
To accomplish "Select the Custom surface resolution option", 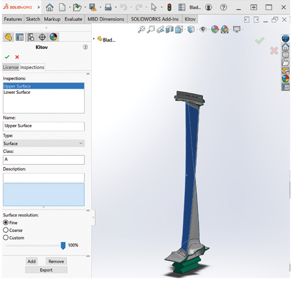I will click(6, 237).
